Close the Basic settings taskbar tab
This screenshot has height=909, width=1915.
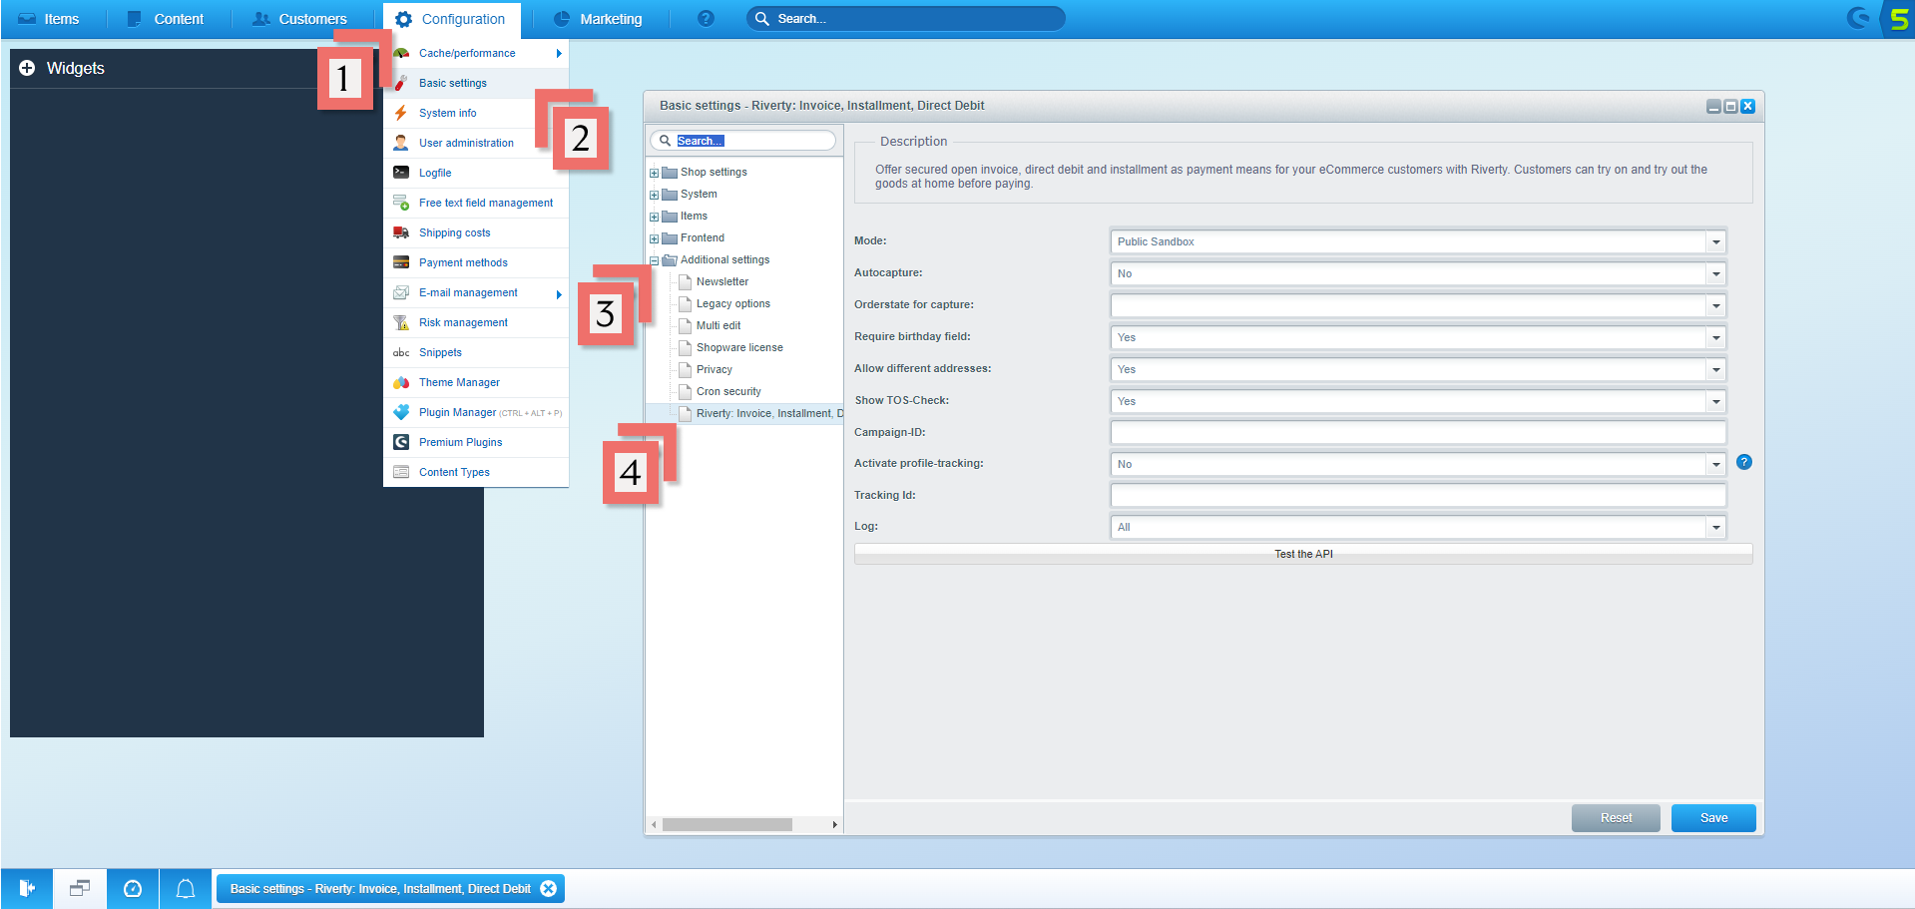[548, 889]
